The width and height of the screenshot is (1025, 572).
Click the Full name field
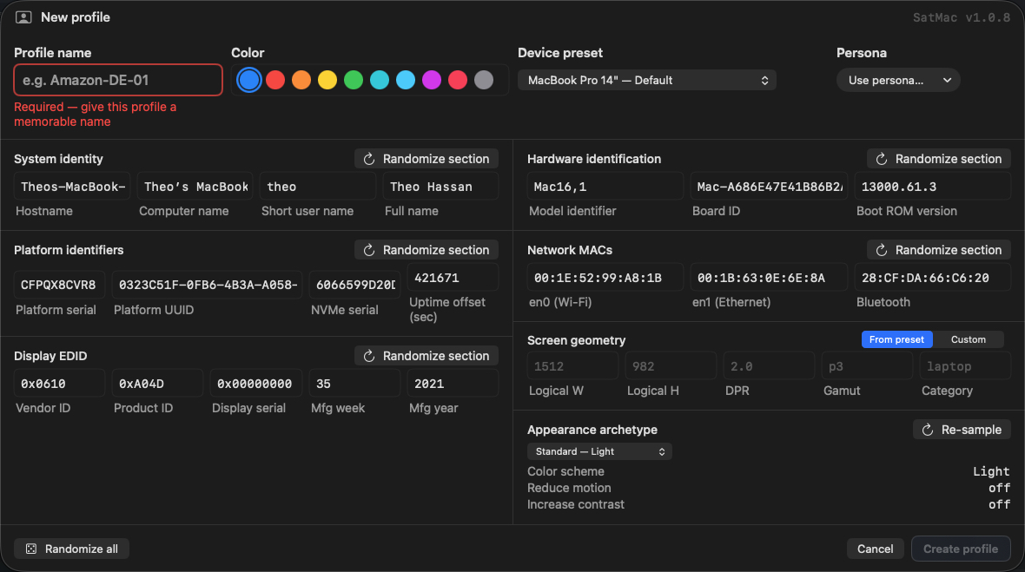pyautogui.click(x=440, y=187)
